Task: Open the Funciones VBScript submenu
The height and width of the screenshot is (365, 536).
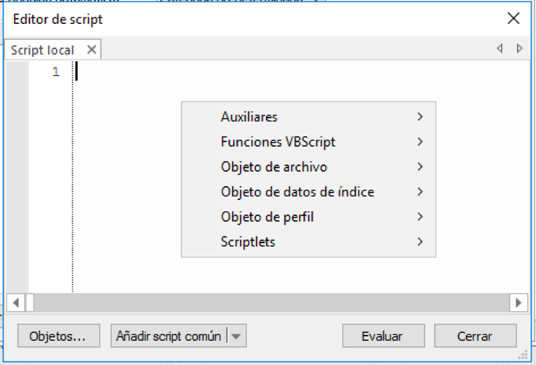Action: (308, 142)
